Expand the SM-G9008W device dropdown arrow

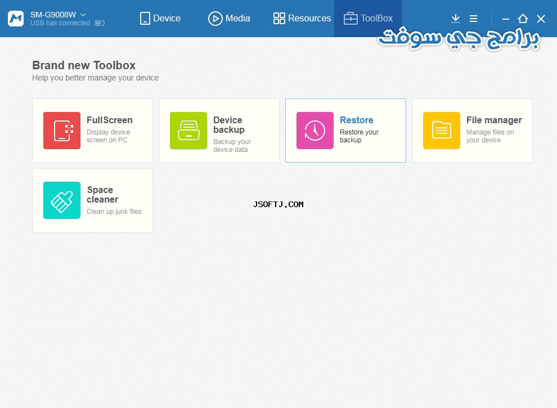tap(83, 15)
